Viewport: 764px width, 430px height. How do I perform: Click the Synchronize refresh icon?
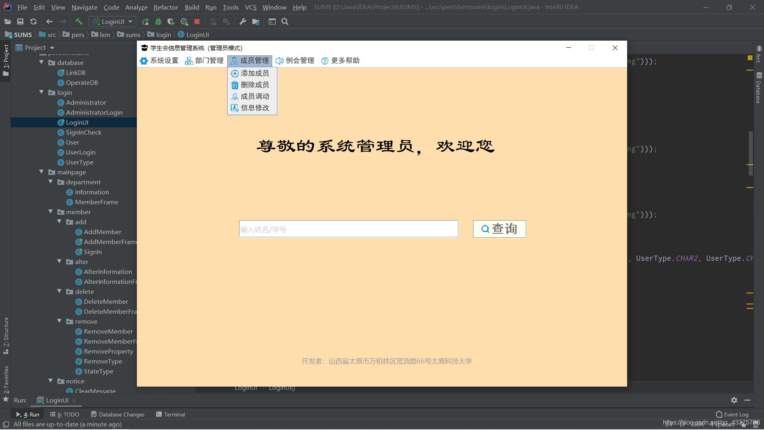tap(33, 21)
